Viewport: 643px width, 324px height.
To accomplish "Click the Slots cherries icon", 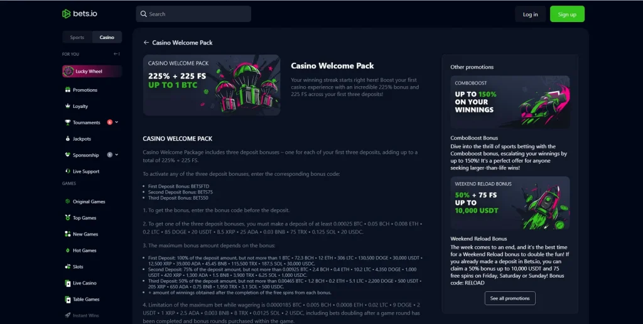I will 68,267.
